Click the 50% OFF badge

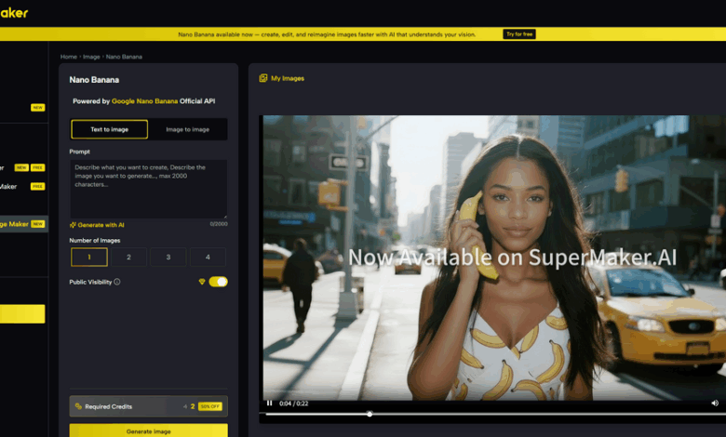(210, 406)
